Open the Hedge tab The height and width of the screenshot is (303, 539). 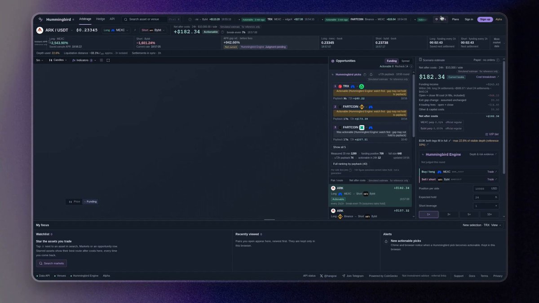101,19
